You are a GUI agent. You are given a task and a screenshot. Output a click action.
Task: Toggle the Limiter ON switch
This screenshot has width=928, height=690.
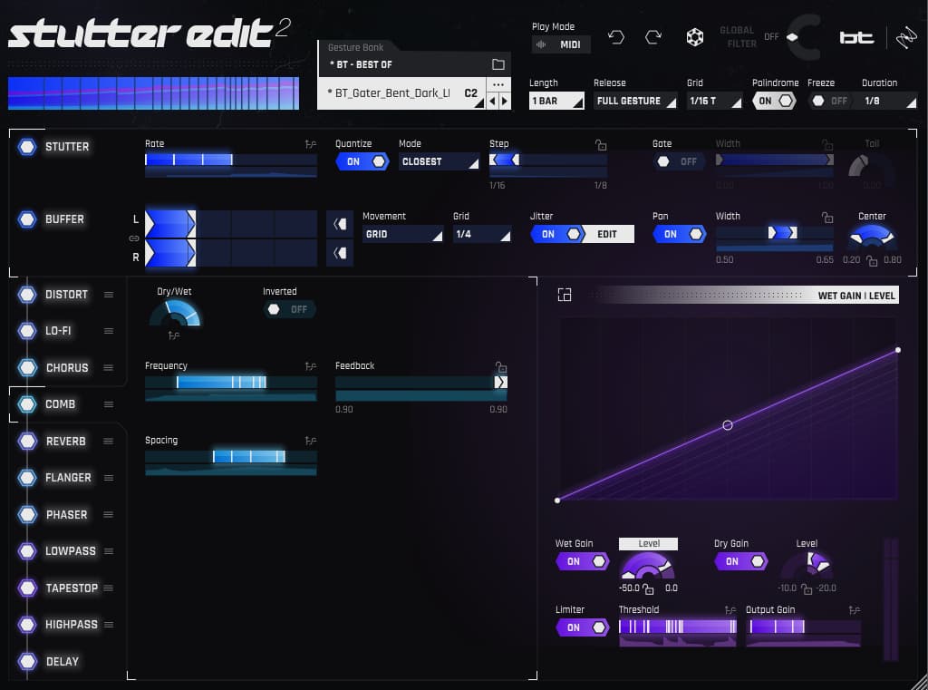coord(583,627)
